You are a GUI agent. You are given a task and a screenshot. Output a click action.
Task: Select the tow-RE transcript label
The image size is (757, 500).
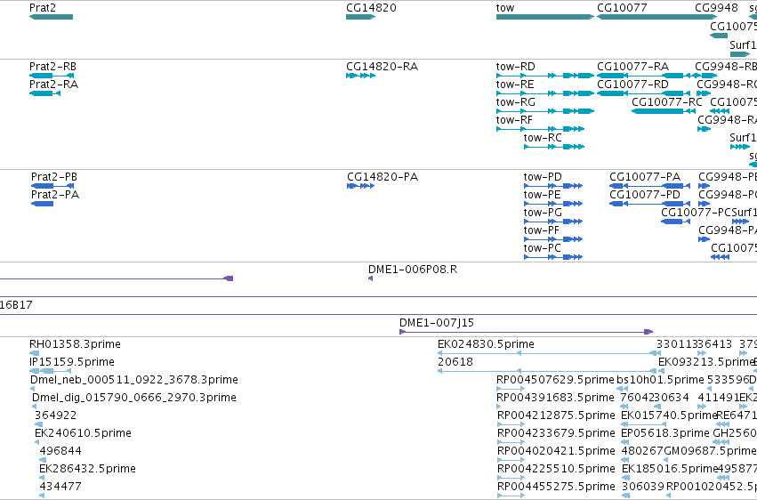[x=515, y=85]
